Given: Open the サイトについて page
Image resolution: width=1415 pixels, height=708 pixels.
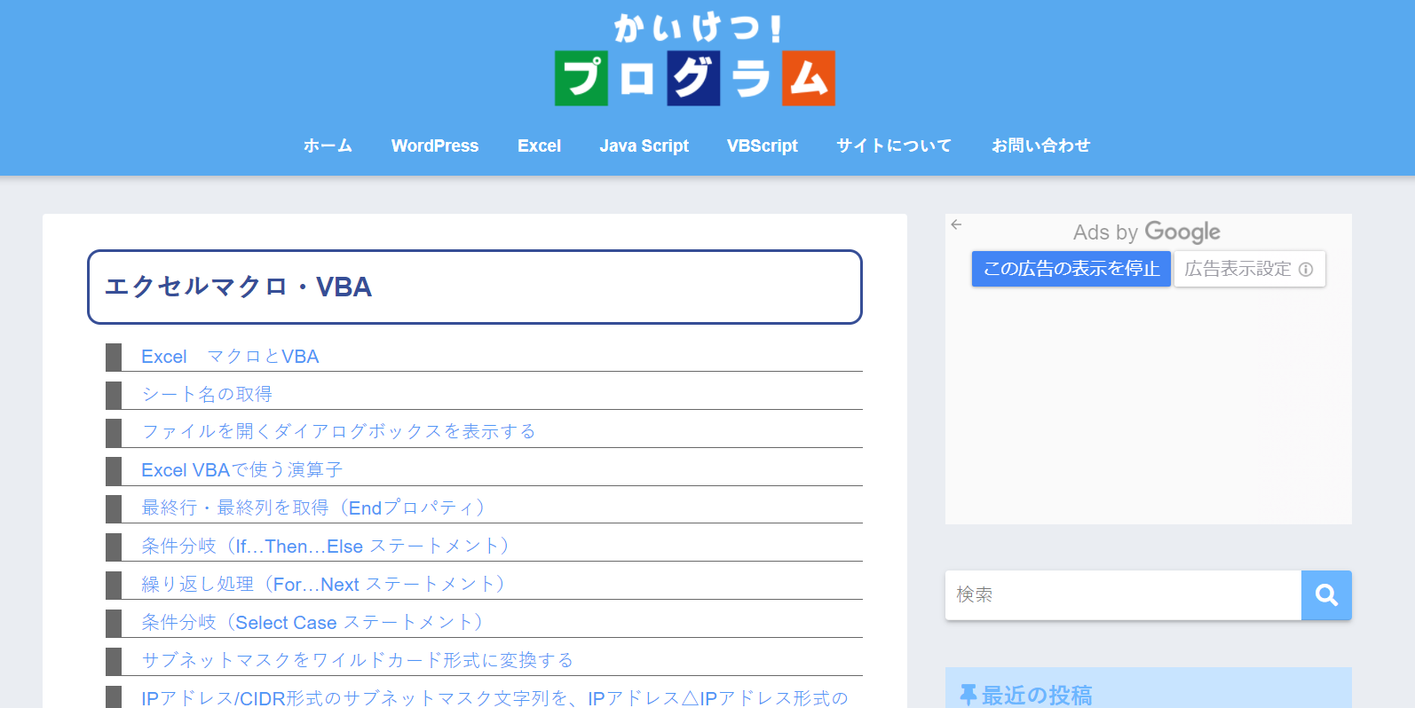Looking at the screenshot, I should click(x=894, y=146).
